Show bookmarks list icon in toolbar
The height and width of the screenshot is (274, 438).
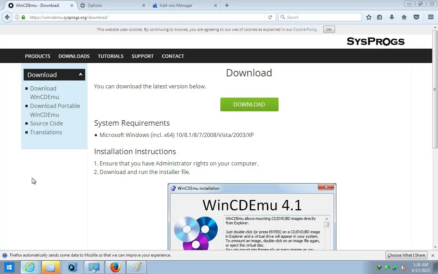pos(379,17)
